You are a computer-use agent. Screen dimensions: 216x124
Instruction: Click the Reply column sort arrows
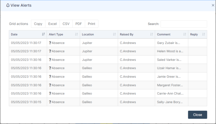203,34
